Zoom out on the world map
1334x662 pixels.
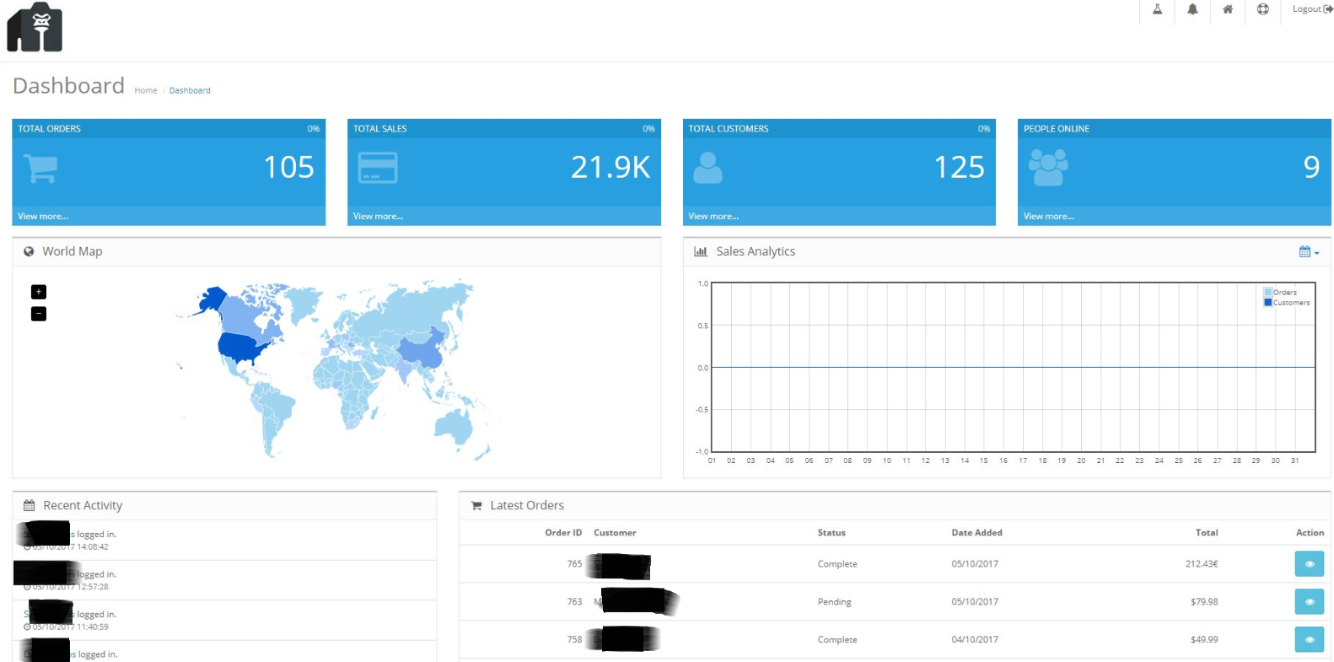coord(39,314)
